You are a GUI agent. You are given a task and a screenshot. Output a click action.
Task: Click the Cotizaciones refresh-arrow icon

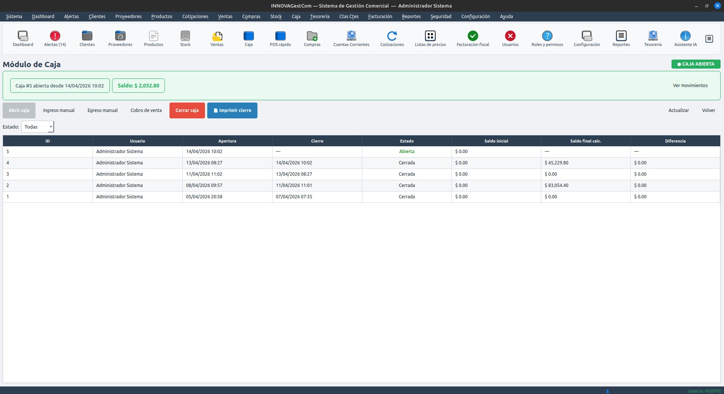pos(392,36)
